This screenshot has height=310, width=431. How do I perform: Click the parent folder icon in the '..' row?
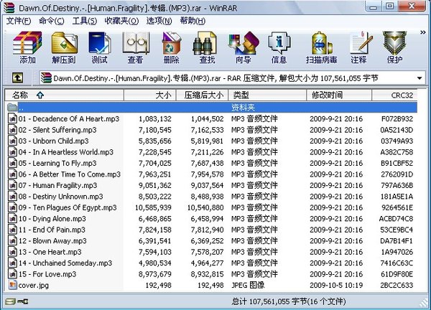click(x=12, y=107)
